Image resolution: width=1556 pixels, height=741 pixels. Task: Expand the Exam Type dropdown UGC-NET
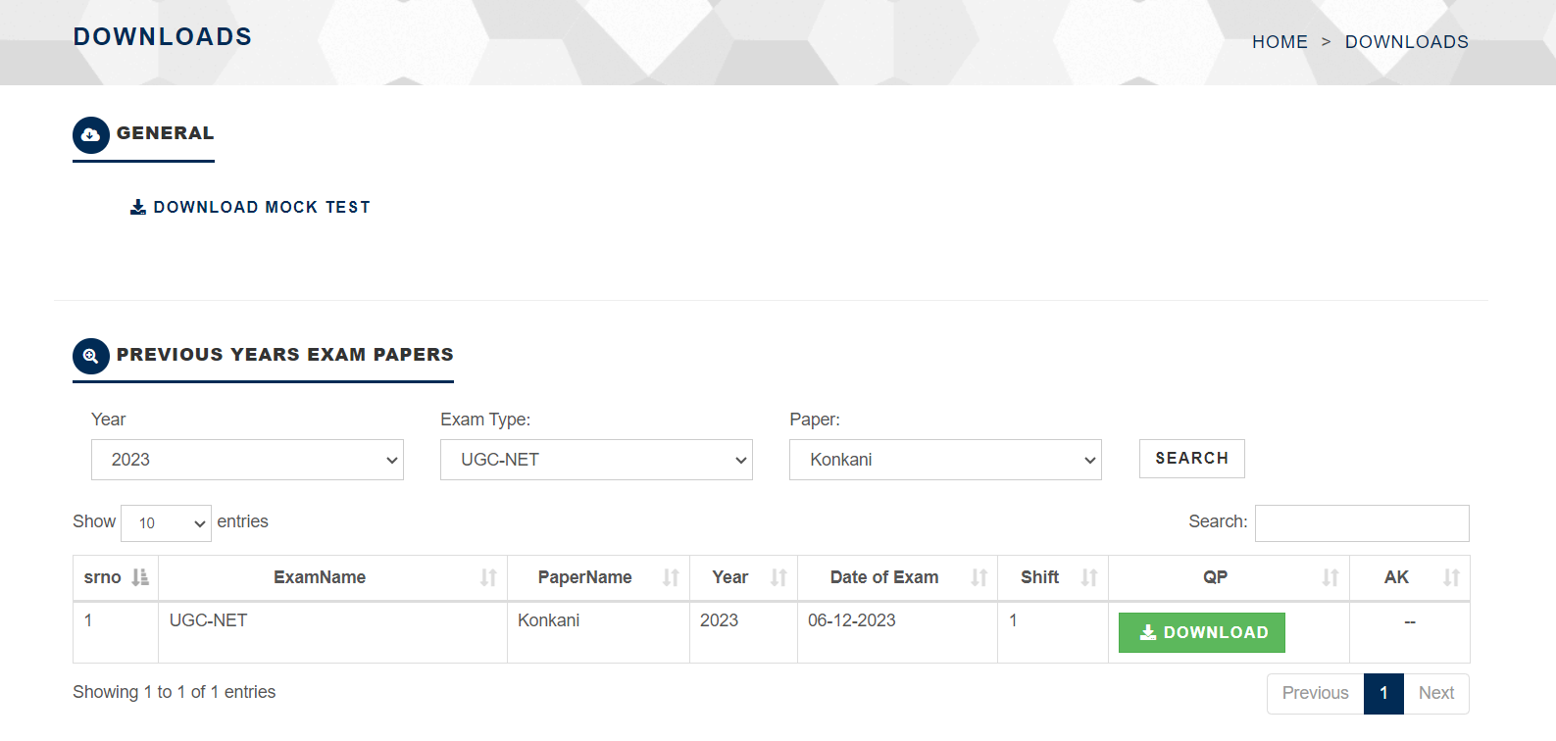(x=596, y=460)
